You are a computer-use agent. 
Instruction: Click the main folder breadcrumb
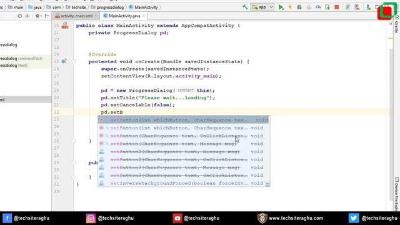click(16, 7)
